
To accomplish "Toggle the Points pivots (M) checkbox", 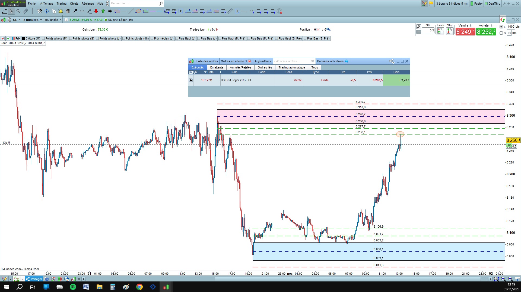I will [x=43, y=38].
